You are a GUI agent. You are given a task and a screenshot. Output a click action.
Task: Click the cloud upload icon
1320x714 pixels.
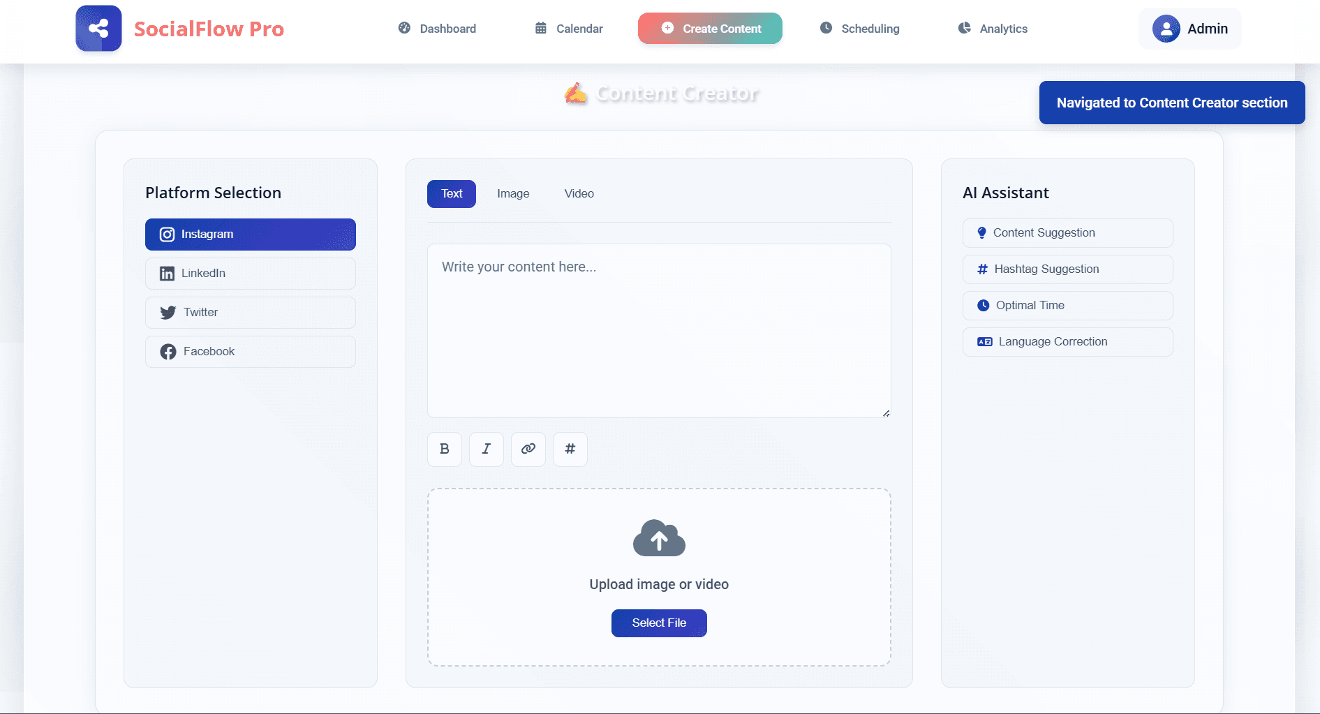658,537
